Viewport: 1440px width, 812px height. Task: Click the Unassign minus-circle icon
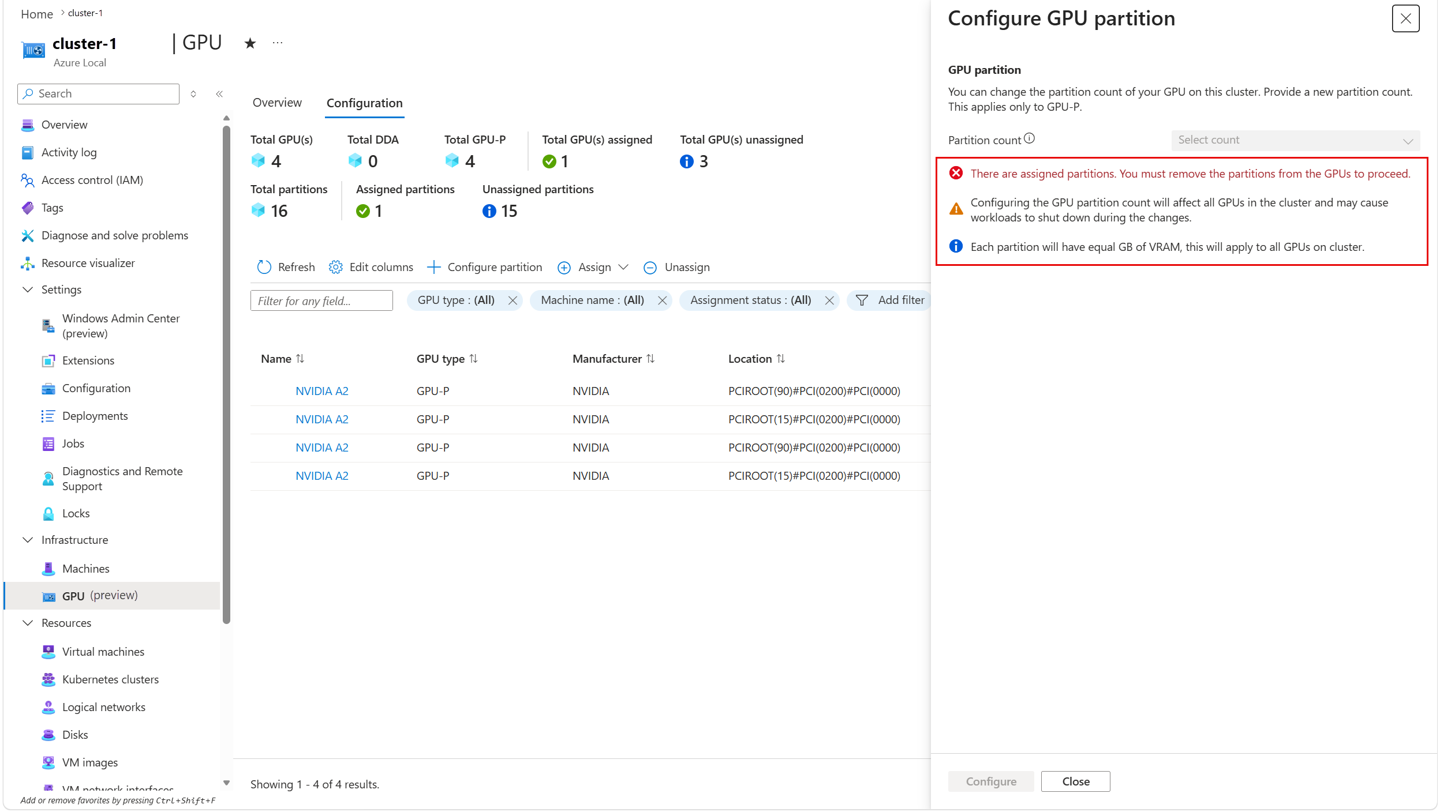click(x=650, y=268)
